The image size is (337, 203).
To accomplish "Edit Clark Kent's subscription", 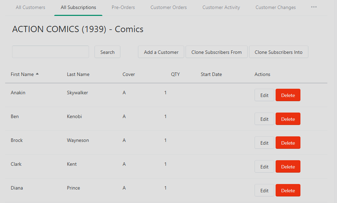I will tap(264, 167).
